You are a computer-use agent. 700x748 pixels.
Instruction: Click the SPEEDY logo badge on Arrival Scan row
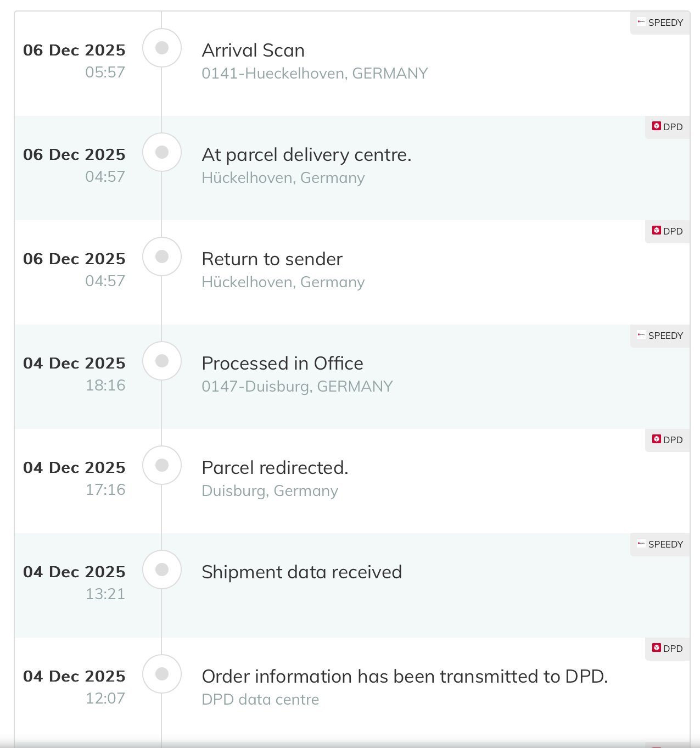point(659,23)
